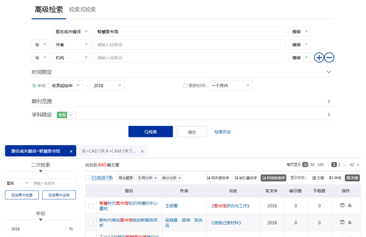Click 导出题录 button
The image size is (366, 237).
click(x=125, y=178)
